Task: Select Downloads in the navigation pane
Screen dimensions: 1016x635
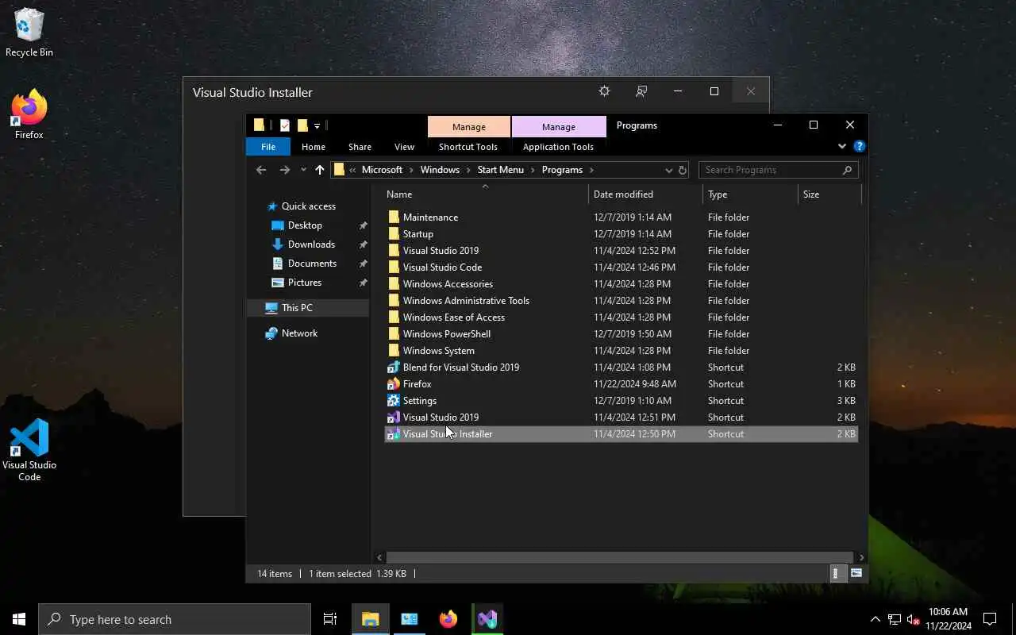Action: tap(311, 244)
